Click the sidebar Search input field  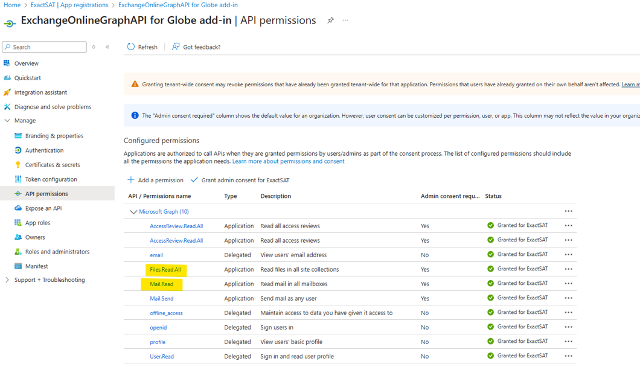(x=44, y=47)
